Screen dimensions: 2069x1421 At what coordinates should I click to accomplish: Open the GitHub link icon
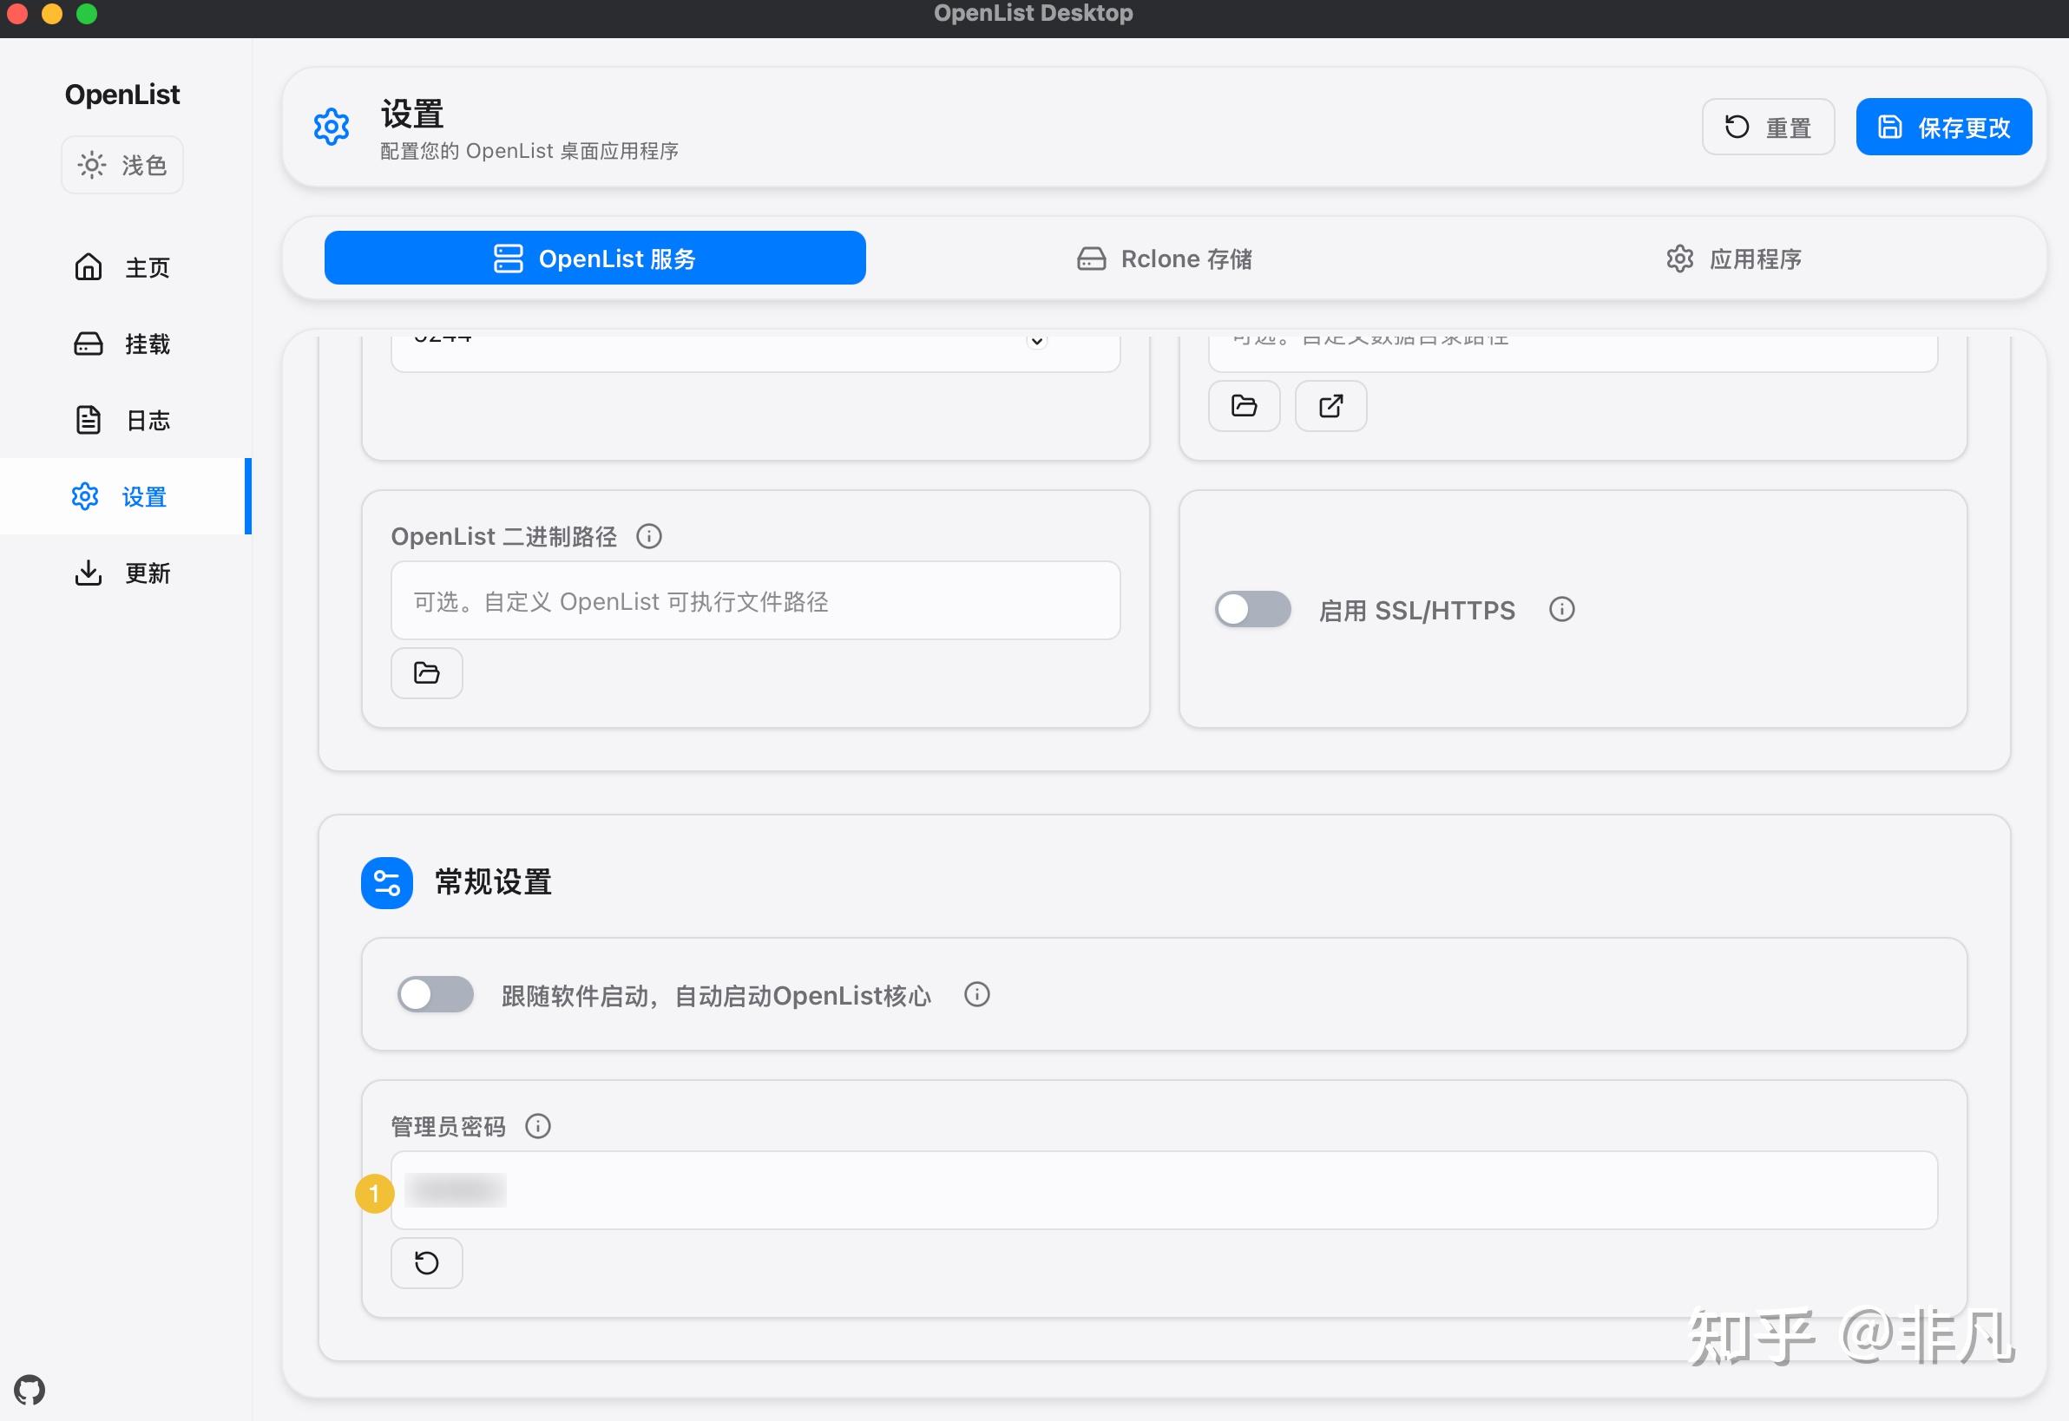30,1389
